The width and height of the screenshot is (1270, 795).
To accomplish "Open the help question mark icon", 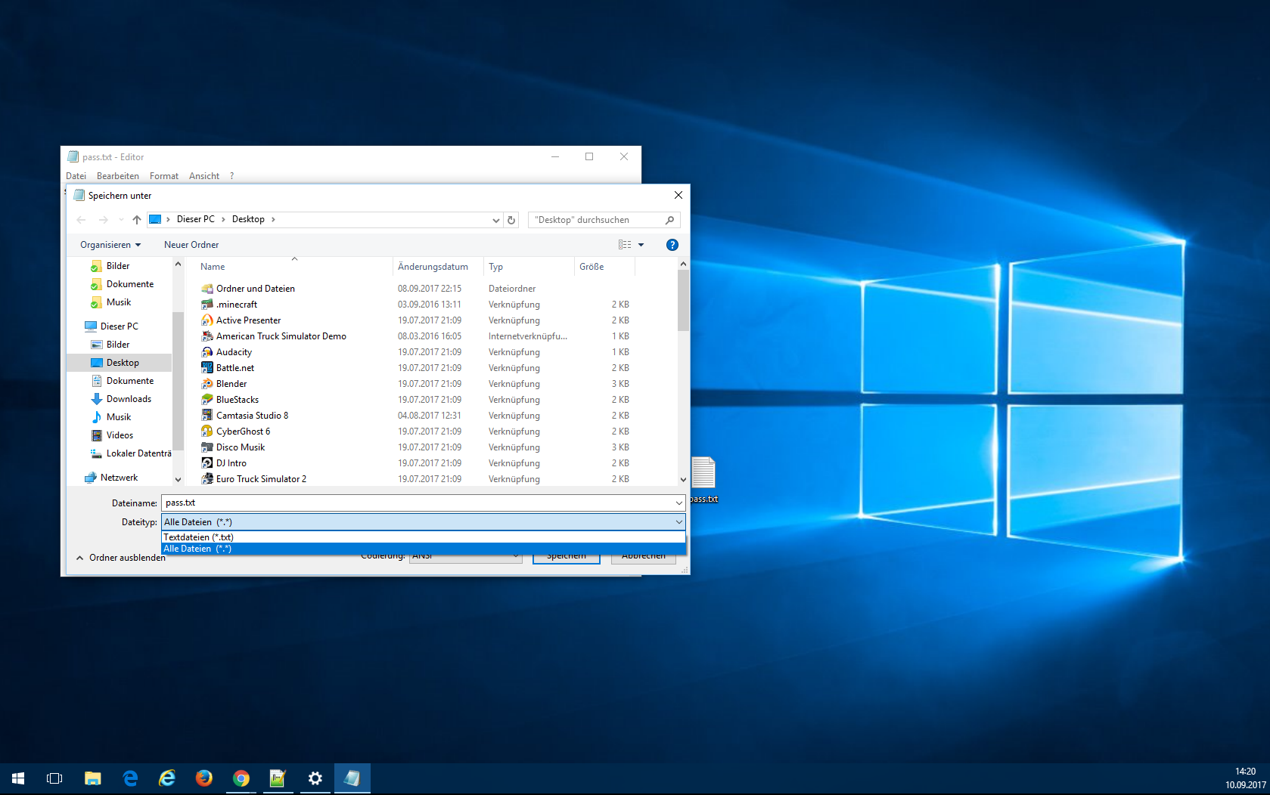I will click(672, 245).
